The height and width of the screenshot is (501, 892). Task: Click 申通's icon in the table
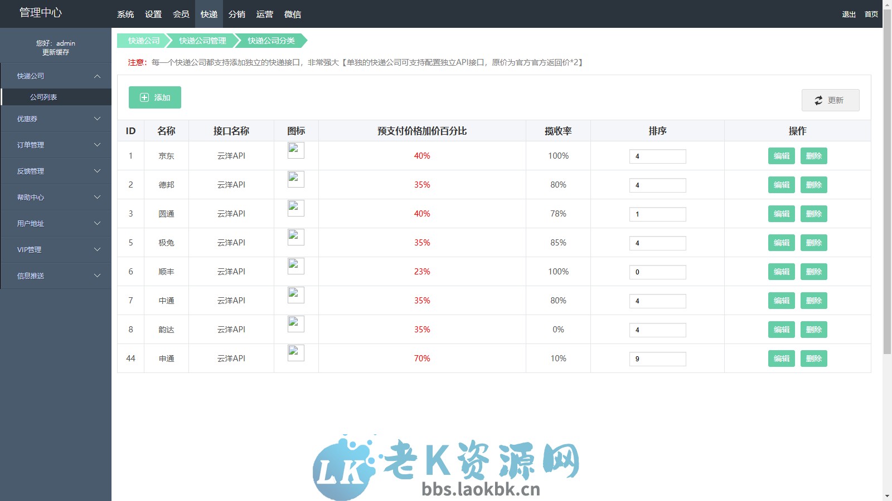pos(295,353)
